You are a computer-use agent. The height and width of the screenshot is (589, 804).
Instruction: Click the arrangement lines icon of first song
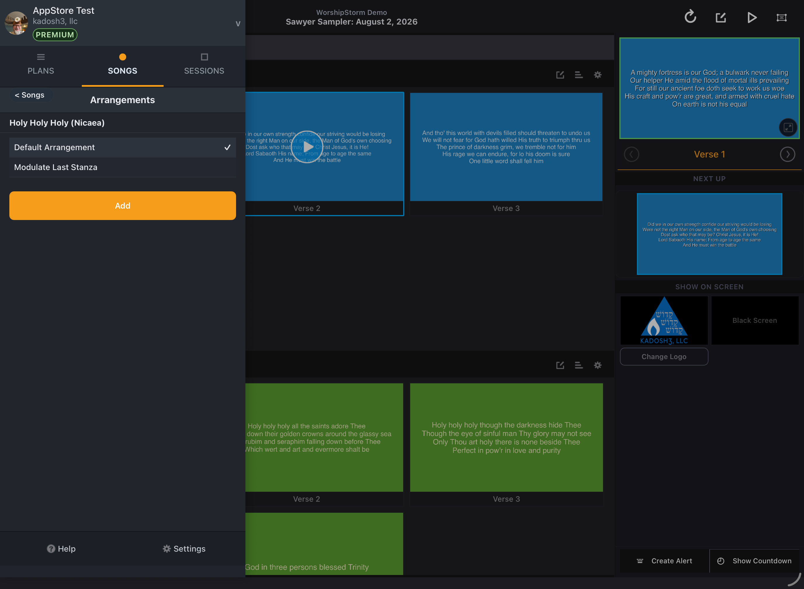[x=579, y=75]
